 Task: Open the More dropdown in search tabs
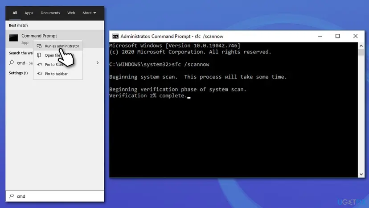89,13
